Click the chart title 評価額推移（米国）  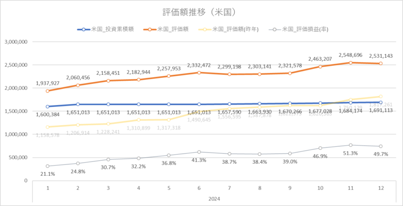coord(199,12)
